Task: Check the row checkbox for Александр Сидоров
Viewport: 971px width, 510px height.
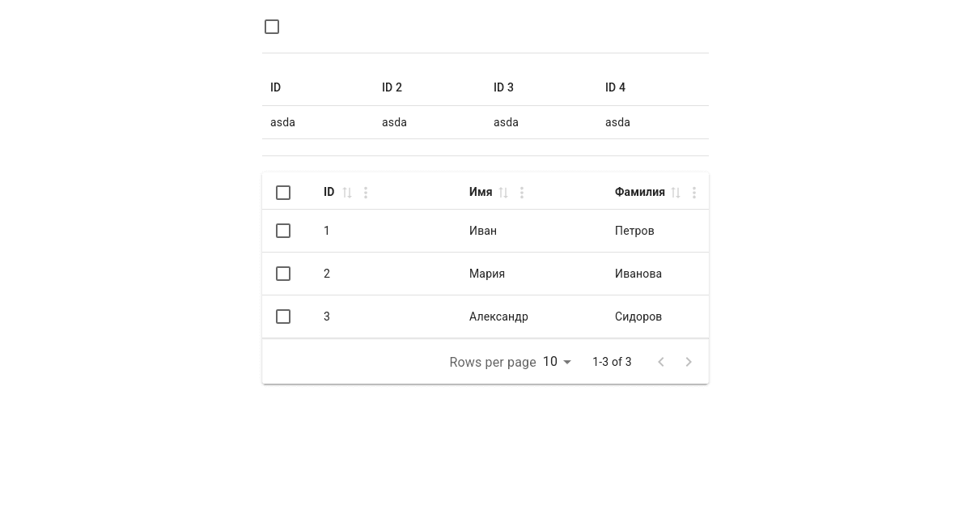Action: tap(283, 317)
